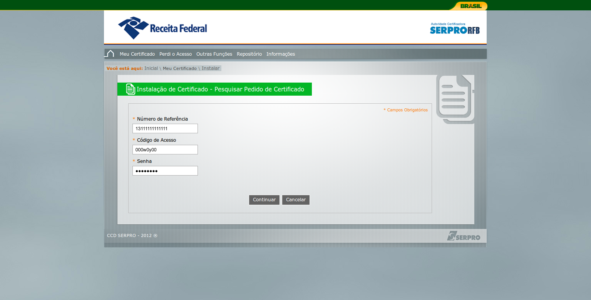Click the Senha label
Screen dimensions: 591x300
[x=144, y=161]
